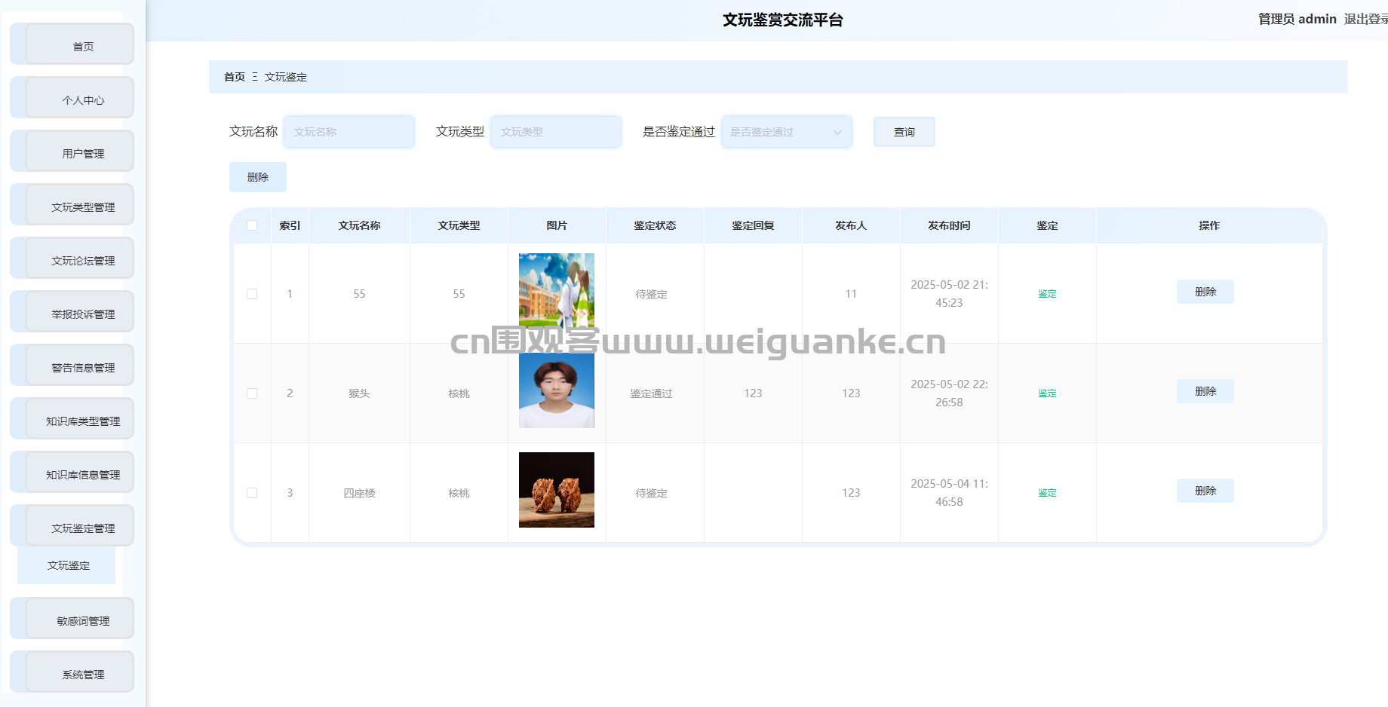Click 退出登录 to log out
Screen dimensions: 1388x707
[x=1365, y=19]
